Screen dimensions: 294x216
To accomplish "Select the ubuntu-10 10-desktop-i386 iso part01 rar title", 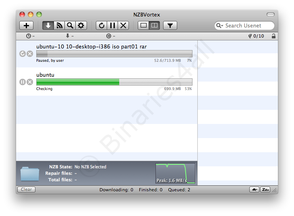I will (91, 46).
